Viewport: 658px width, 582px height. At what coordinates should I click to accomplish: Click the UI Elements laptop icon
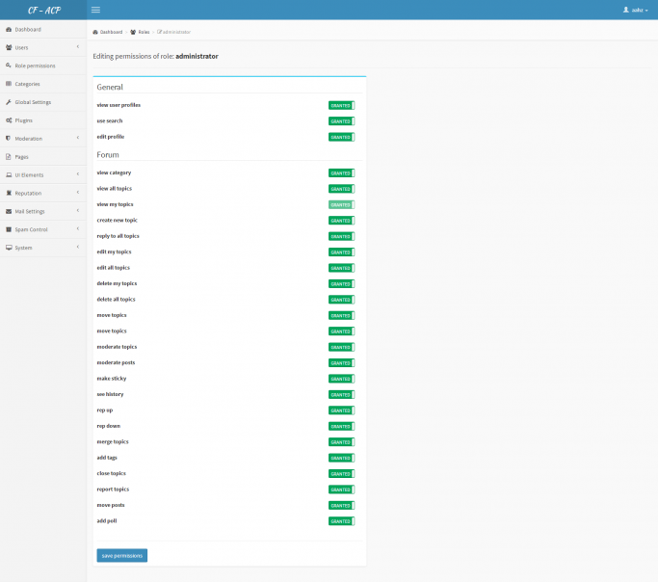9,175
